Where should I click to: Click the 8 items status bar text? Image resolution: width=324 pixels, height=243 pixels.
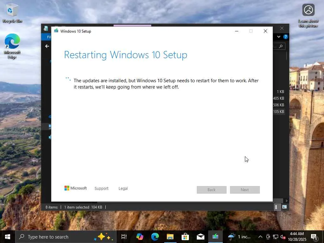point(52,207)
